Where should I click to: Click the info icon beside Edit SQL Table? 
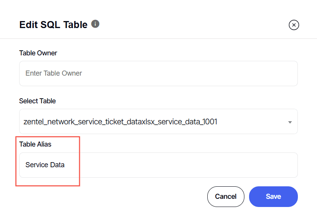(x=95, y=24)
